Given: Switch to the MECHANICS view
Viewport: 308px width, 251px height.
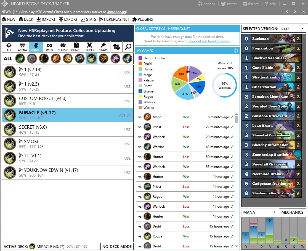Looking at the screenshot, I should click(292, 212).
